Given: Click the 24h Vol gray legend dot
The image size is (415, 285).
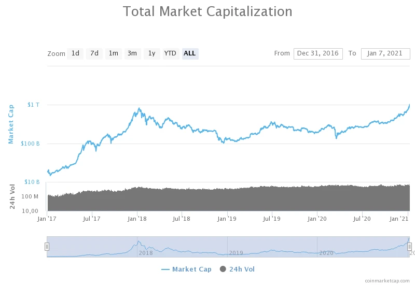Looking at the screenshot, I should [224, 269].
